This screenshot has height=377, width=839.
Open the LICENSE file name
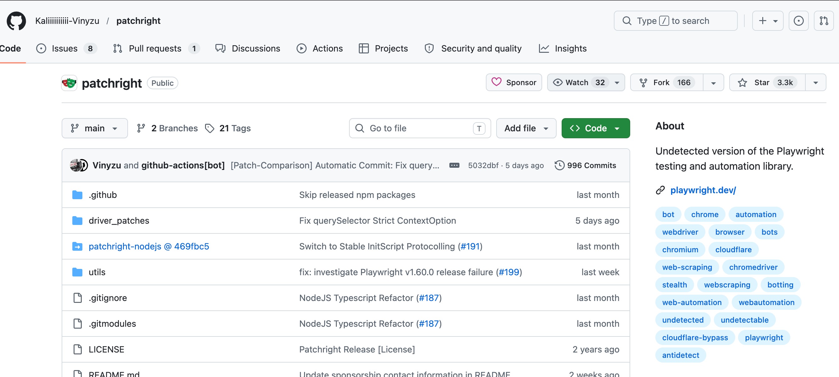point(107,349)
